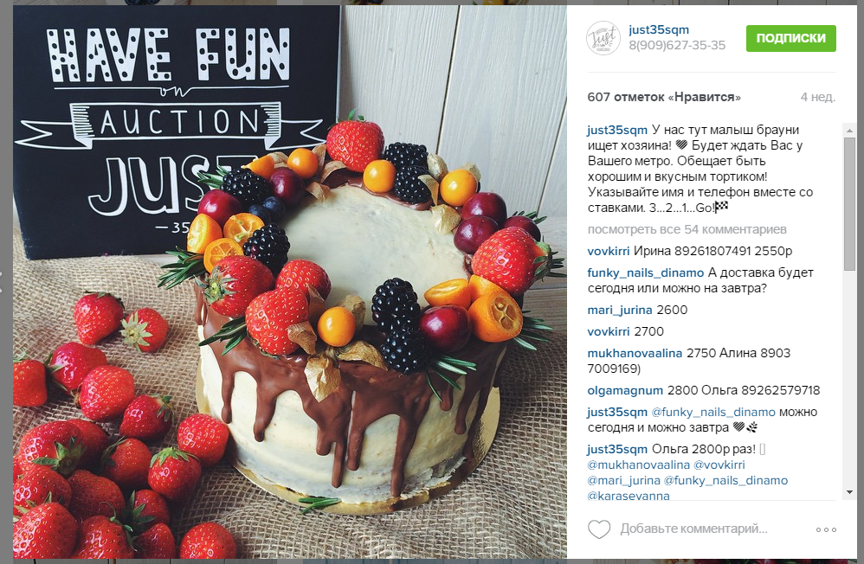Click the @mukhanovaalina mention link
The height and width of the screenshot is (564, 864).
(x=639, y=465)
